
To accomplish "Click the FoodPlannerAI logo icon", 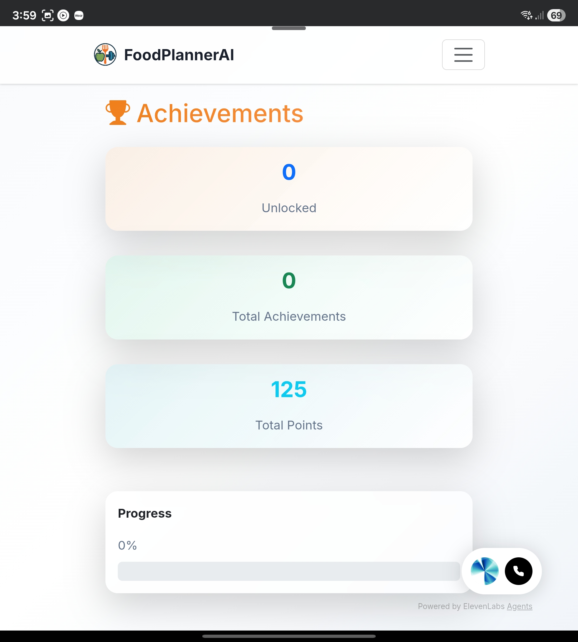I will pos(105,55).
